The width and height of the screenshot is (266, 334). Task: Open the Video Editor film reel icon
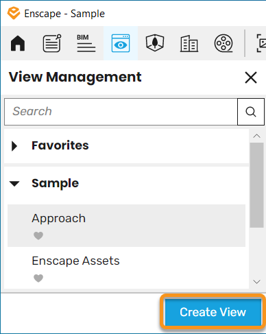click(223, 43)
